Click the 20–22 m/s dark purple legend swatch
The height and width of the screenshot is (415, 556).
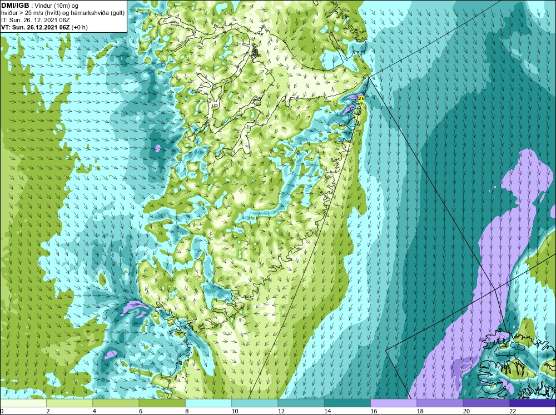[x=487, y=403]
